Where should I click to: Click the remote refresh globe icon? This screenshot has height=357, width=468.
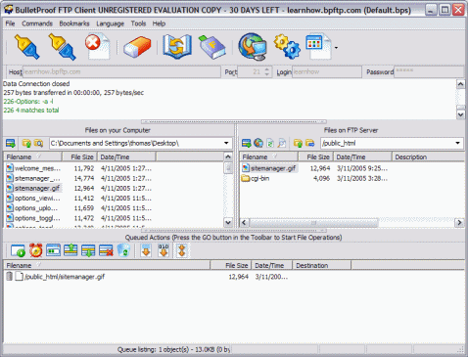pyautogui.click(x=258, y=143)
